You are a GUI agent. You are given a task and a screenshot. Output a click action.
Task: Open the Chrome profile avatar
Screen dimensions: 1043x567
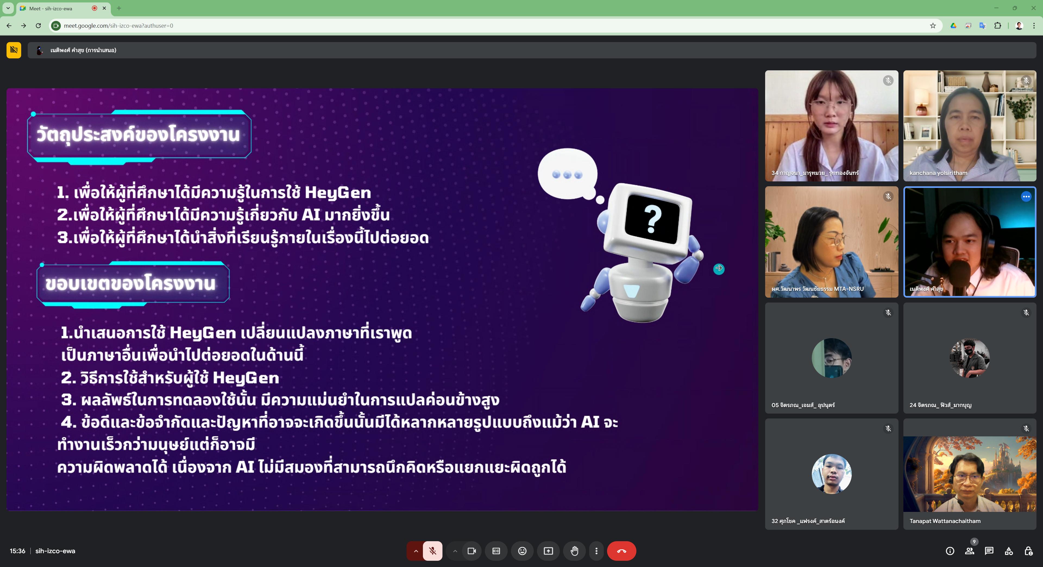(x=1019, y=26)
